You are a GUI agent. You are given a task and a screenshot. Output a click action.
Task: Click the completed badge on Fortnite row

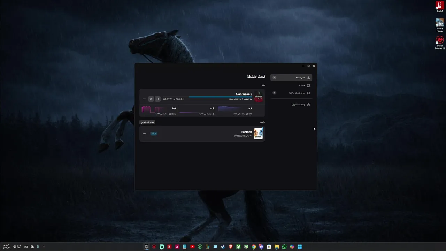[x=154, y=134]
